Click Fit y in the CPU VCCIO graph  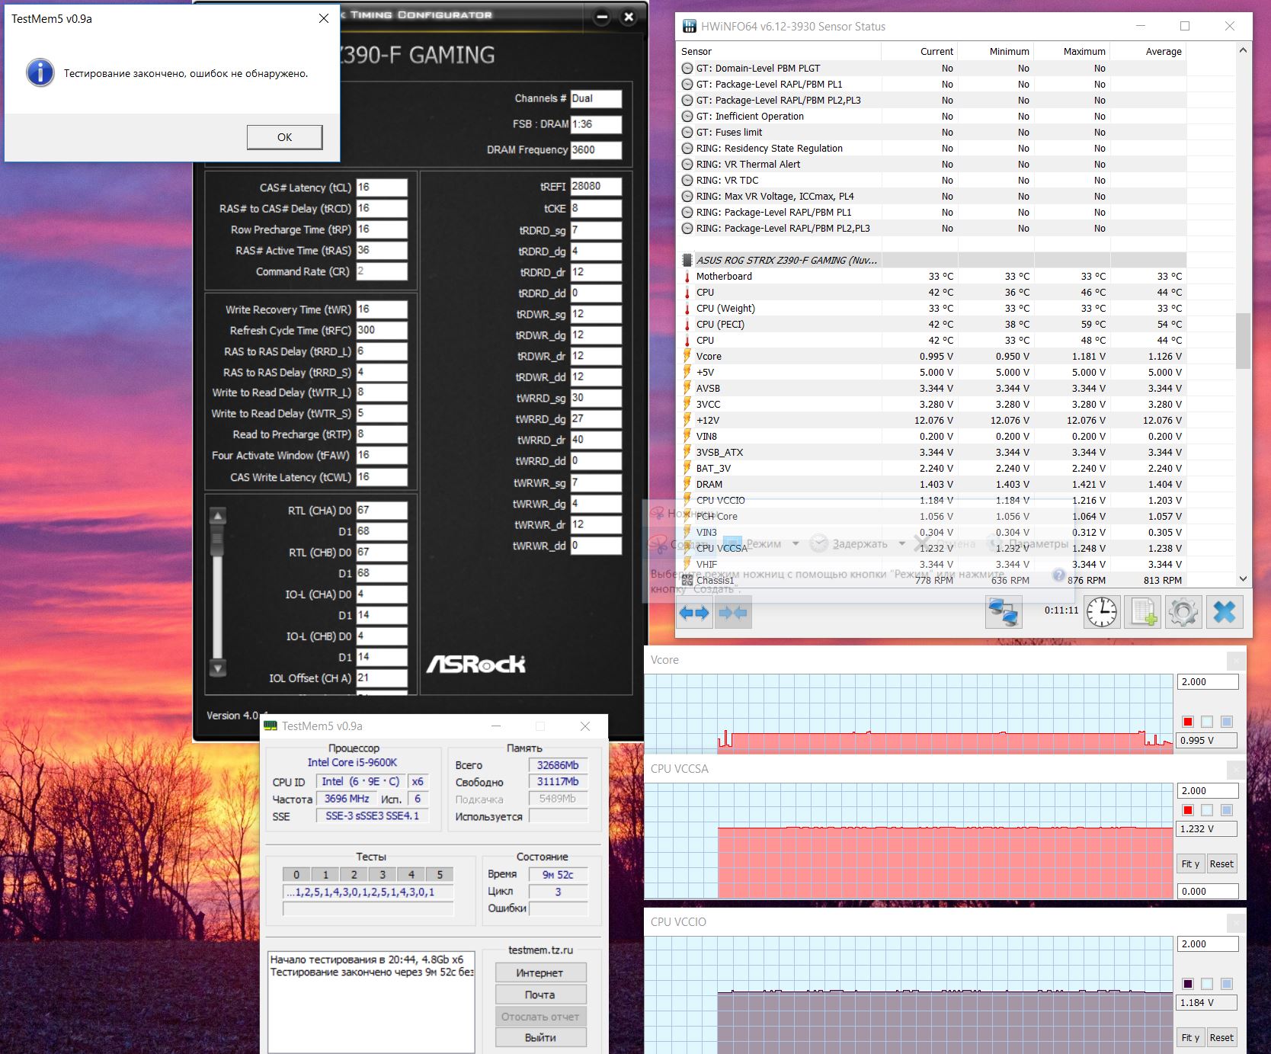tap(1191, 1037)
